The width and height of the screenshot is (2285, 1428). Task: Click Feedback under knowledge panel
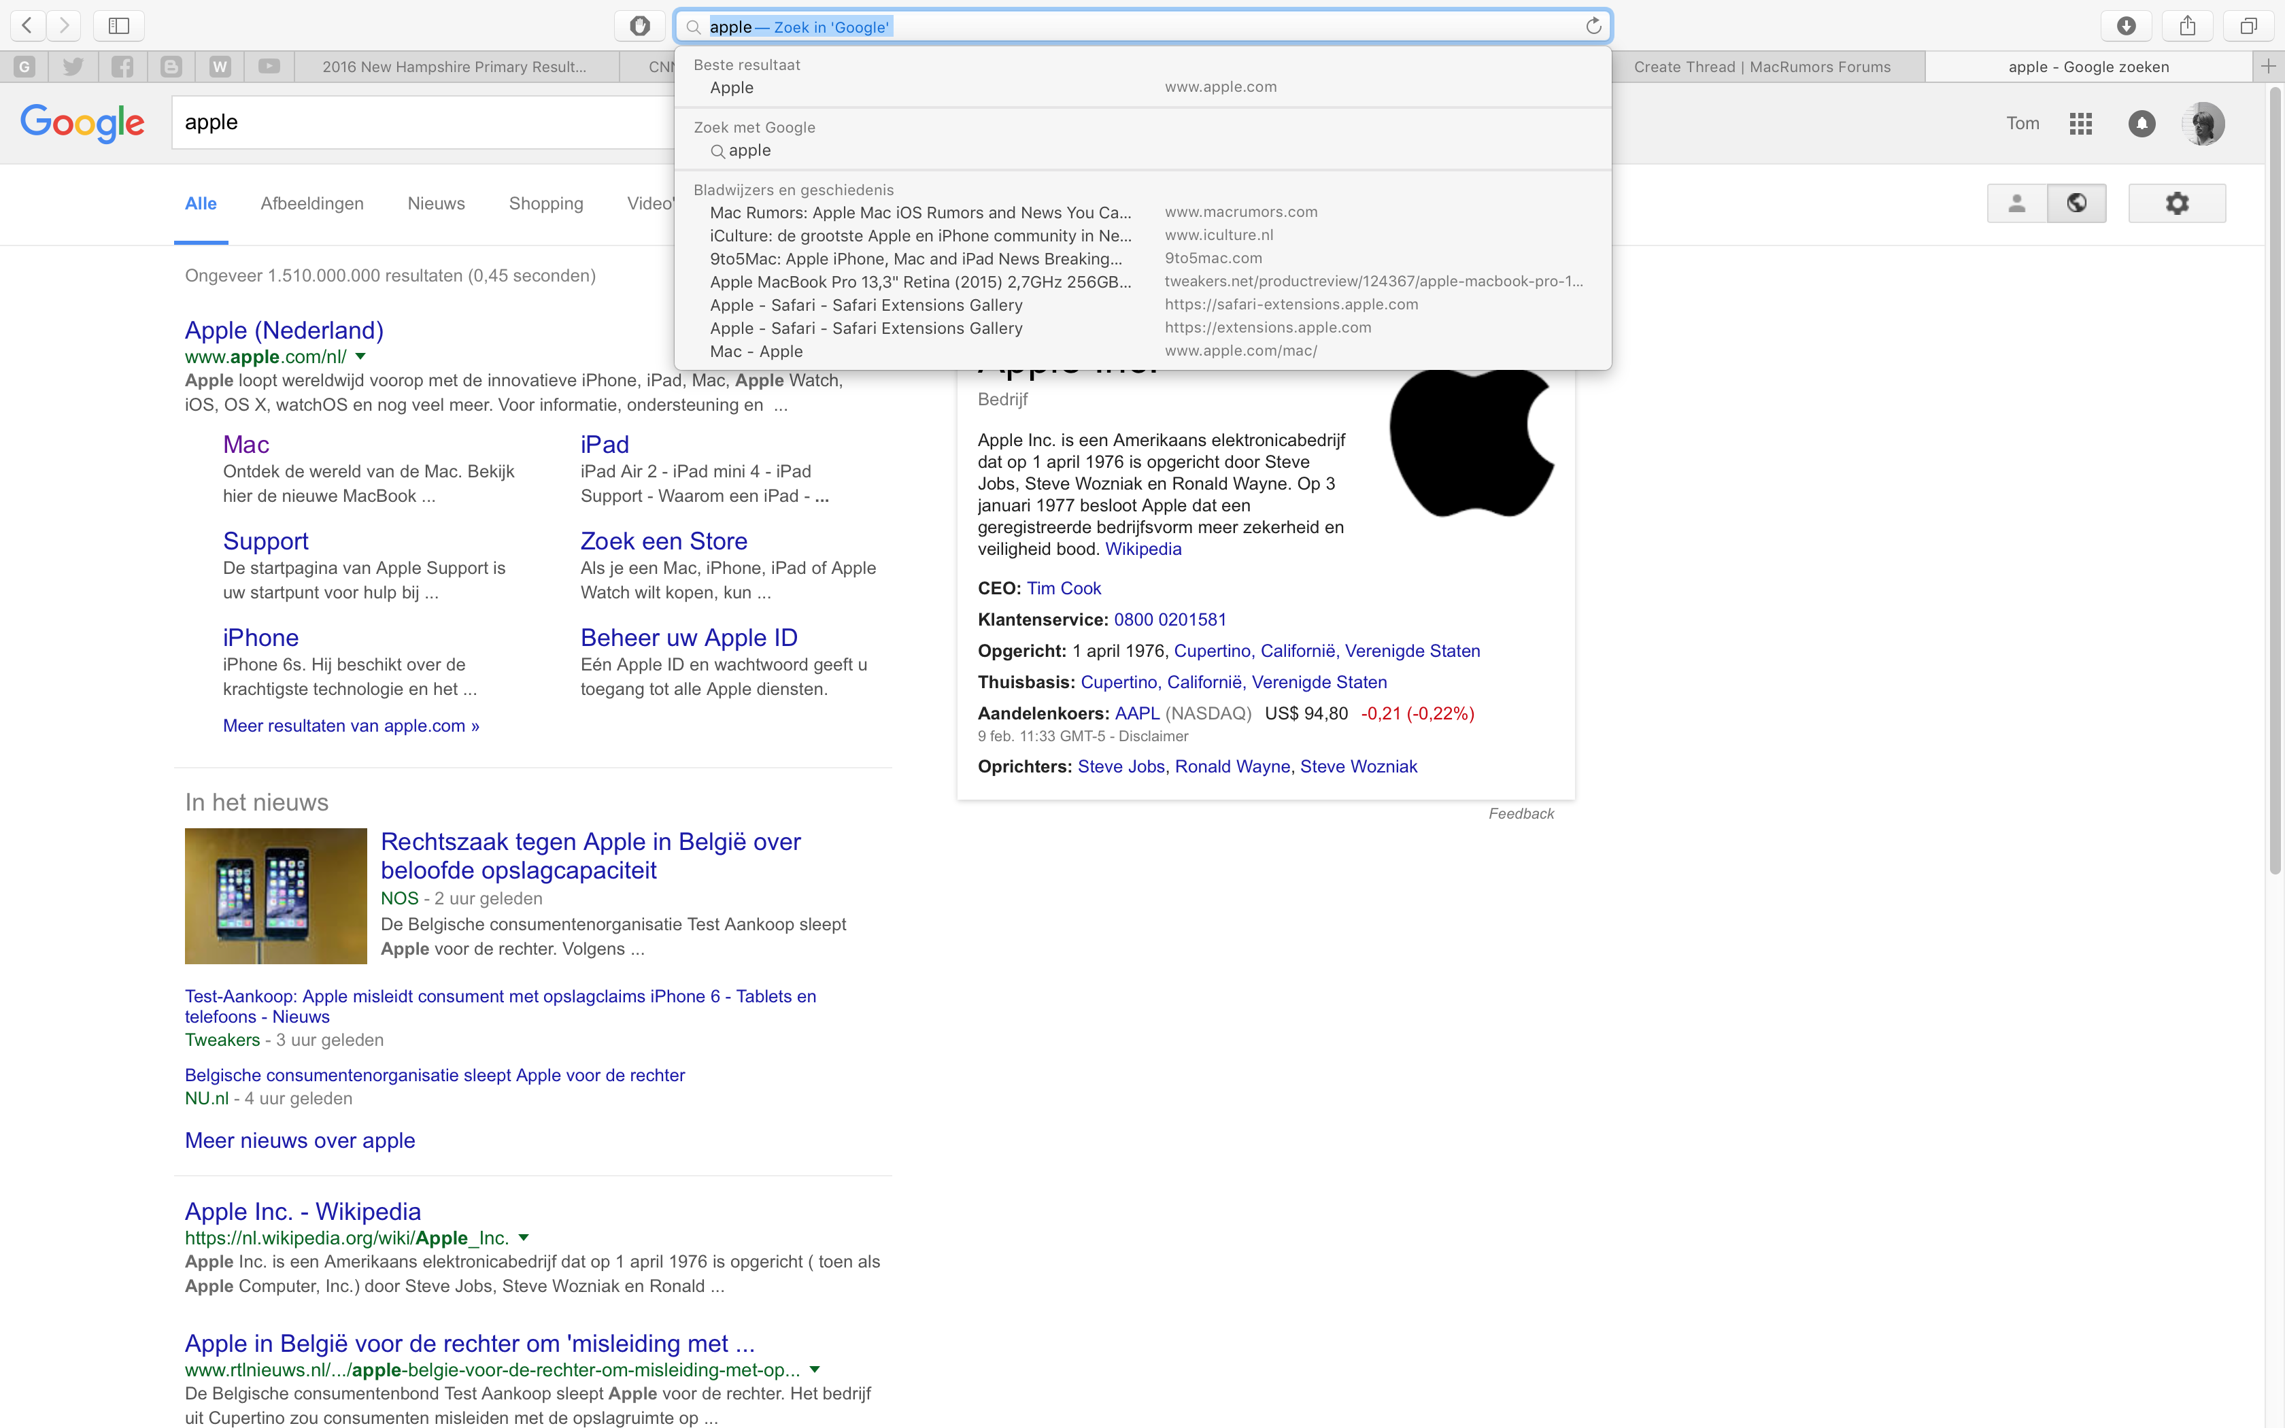1521,813
